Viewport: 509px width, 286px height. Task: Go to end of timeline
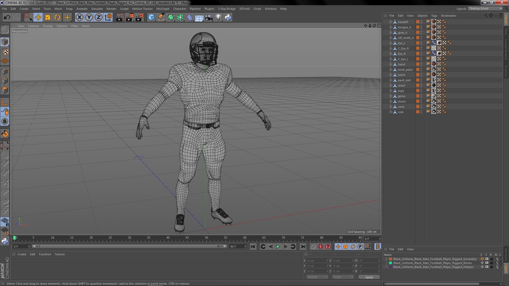[x=303, y=247]
